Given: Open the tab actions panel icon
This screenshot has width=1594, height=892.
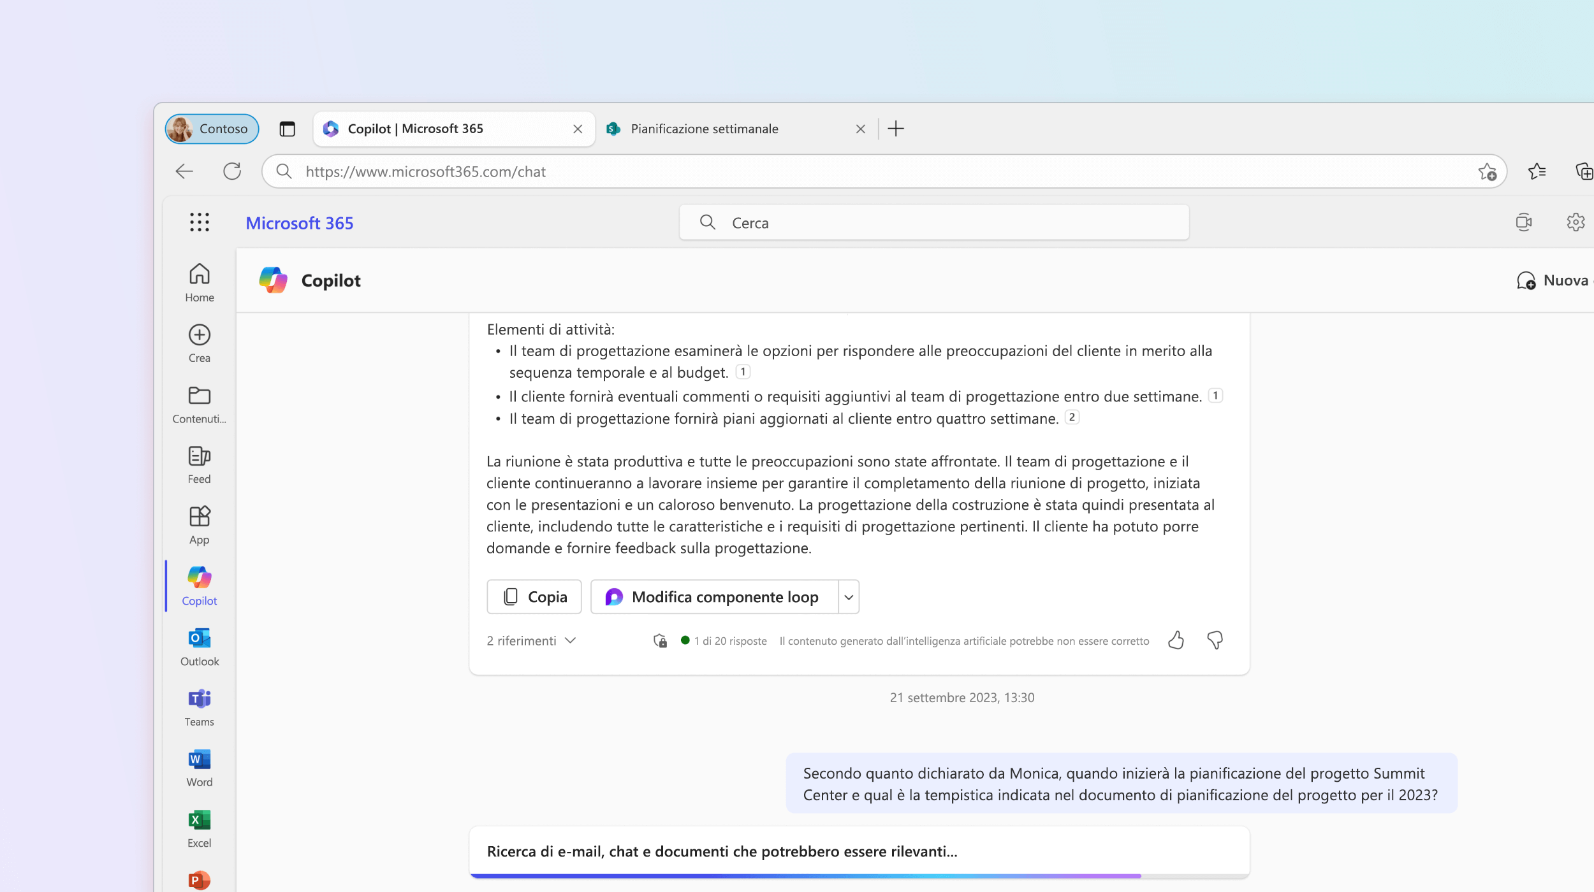Looking at the screenshot, I should [x=288, y=129].
